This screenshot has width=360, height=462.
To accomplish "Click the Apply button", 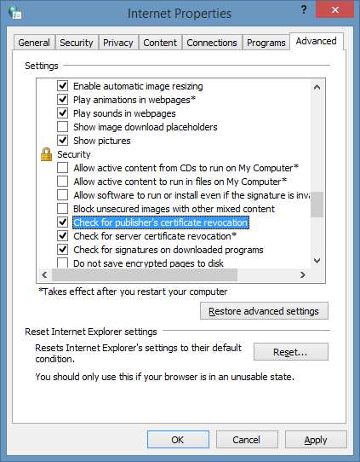I will 316,440.
